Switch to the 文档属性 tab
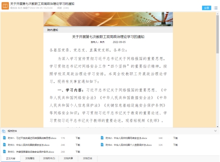Screen dimensions: 220x162 tap(30, 159)
